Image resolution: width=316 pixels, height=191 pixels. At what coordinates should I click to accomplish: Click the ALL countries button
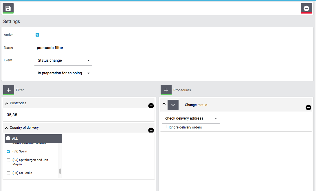[x=33, y=139]
